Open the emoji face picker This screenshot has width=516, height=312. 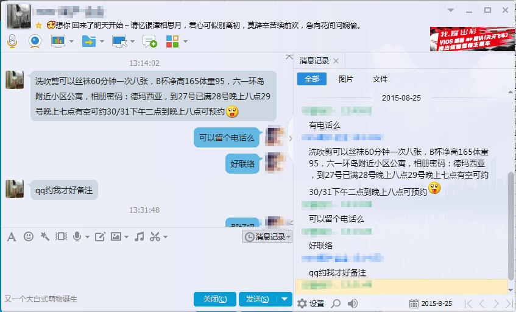(28, 236)
